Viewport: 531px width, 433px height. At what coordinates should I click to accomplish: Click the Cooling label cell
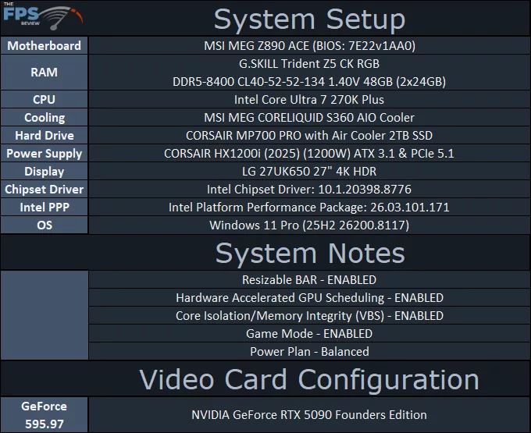click(45, 117)
